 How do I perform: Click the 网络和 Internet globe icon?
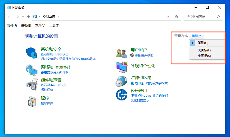(x=32, y=70)
